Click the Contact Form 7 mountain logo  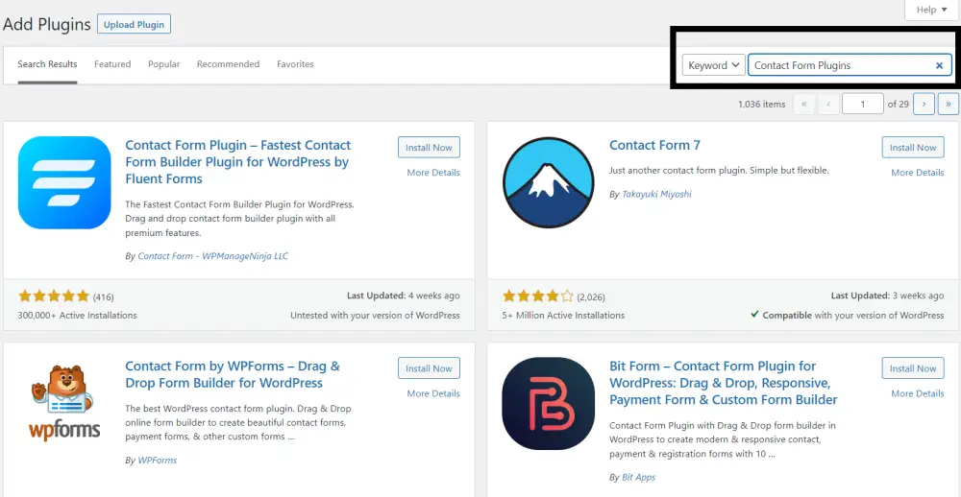548,182
